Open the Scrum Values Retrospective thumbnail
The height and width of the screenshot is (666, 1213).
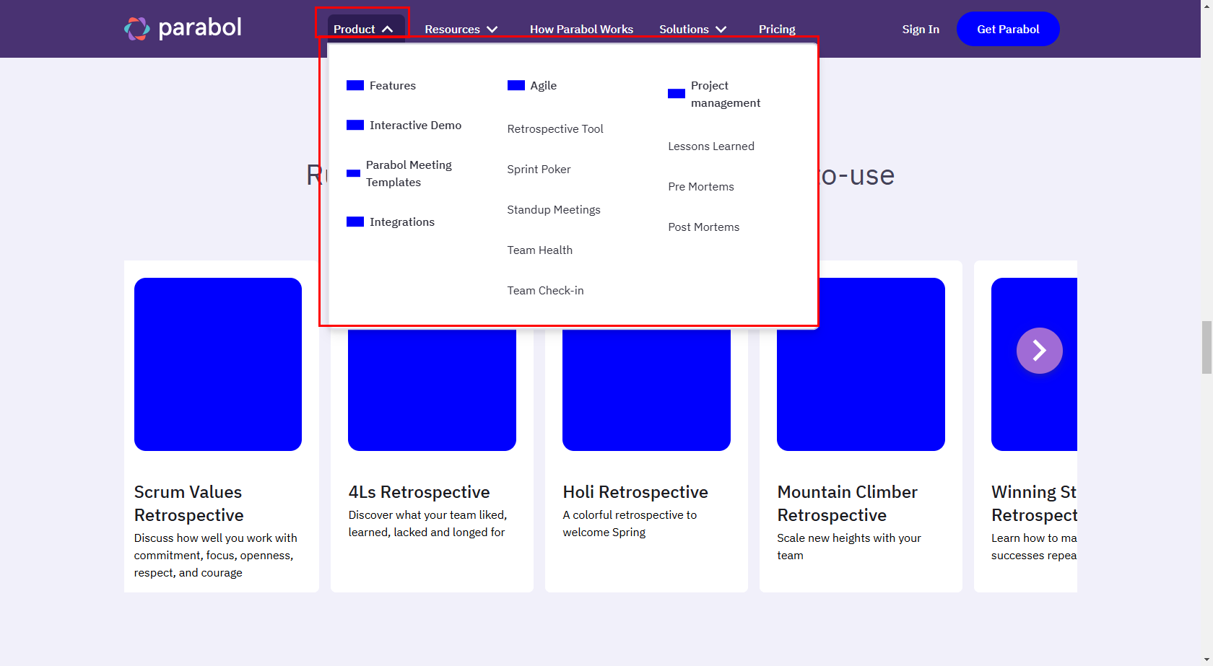[x=218, y=364]
